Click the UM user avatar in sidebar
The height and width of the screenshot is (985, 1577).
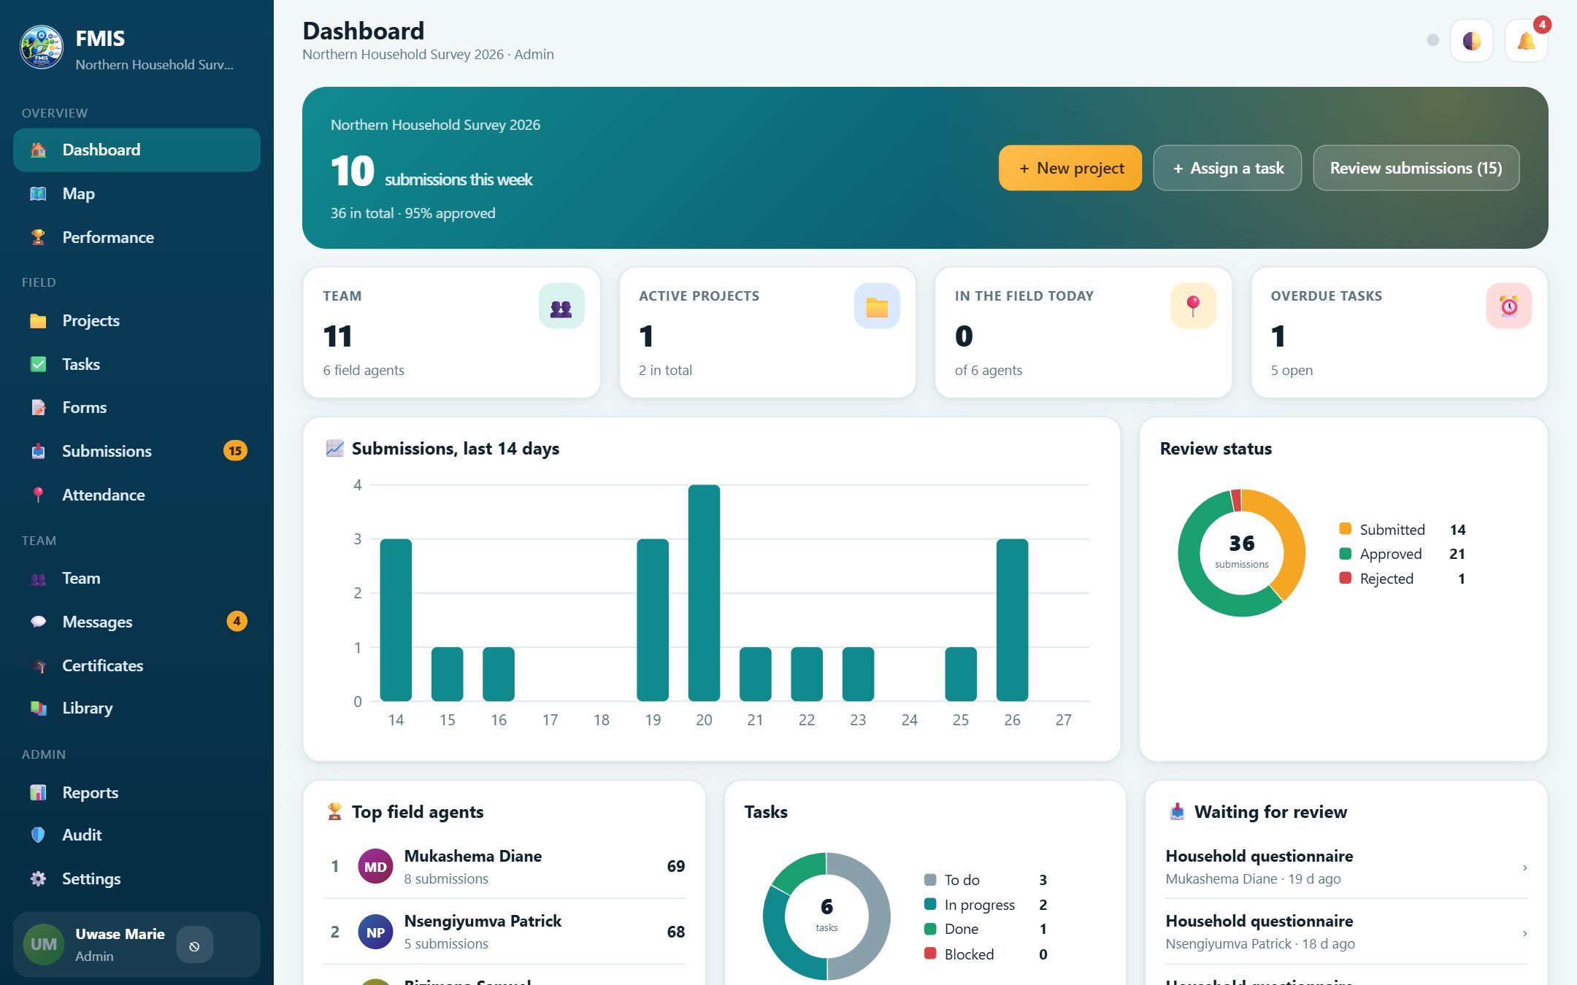(x=44, y=945)
